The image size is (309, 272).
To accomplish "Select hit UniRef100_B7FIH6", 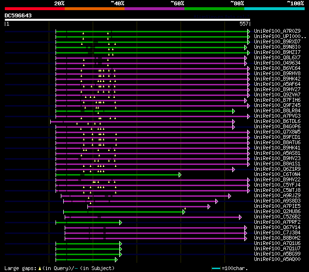I will (x=277, y=100).
